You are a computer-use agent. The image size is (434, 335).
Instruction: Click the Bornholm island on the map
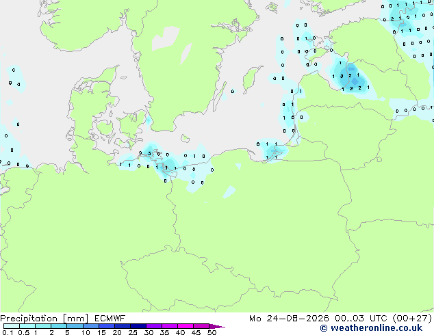186,138
